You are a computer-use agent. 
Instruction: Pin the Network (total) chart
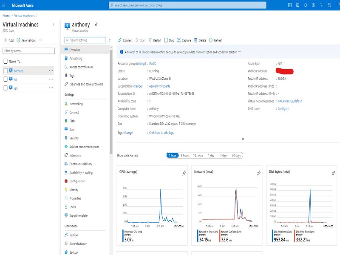259,173
